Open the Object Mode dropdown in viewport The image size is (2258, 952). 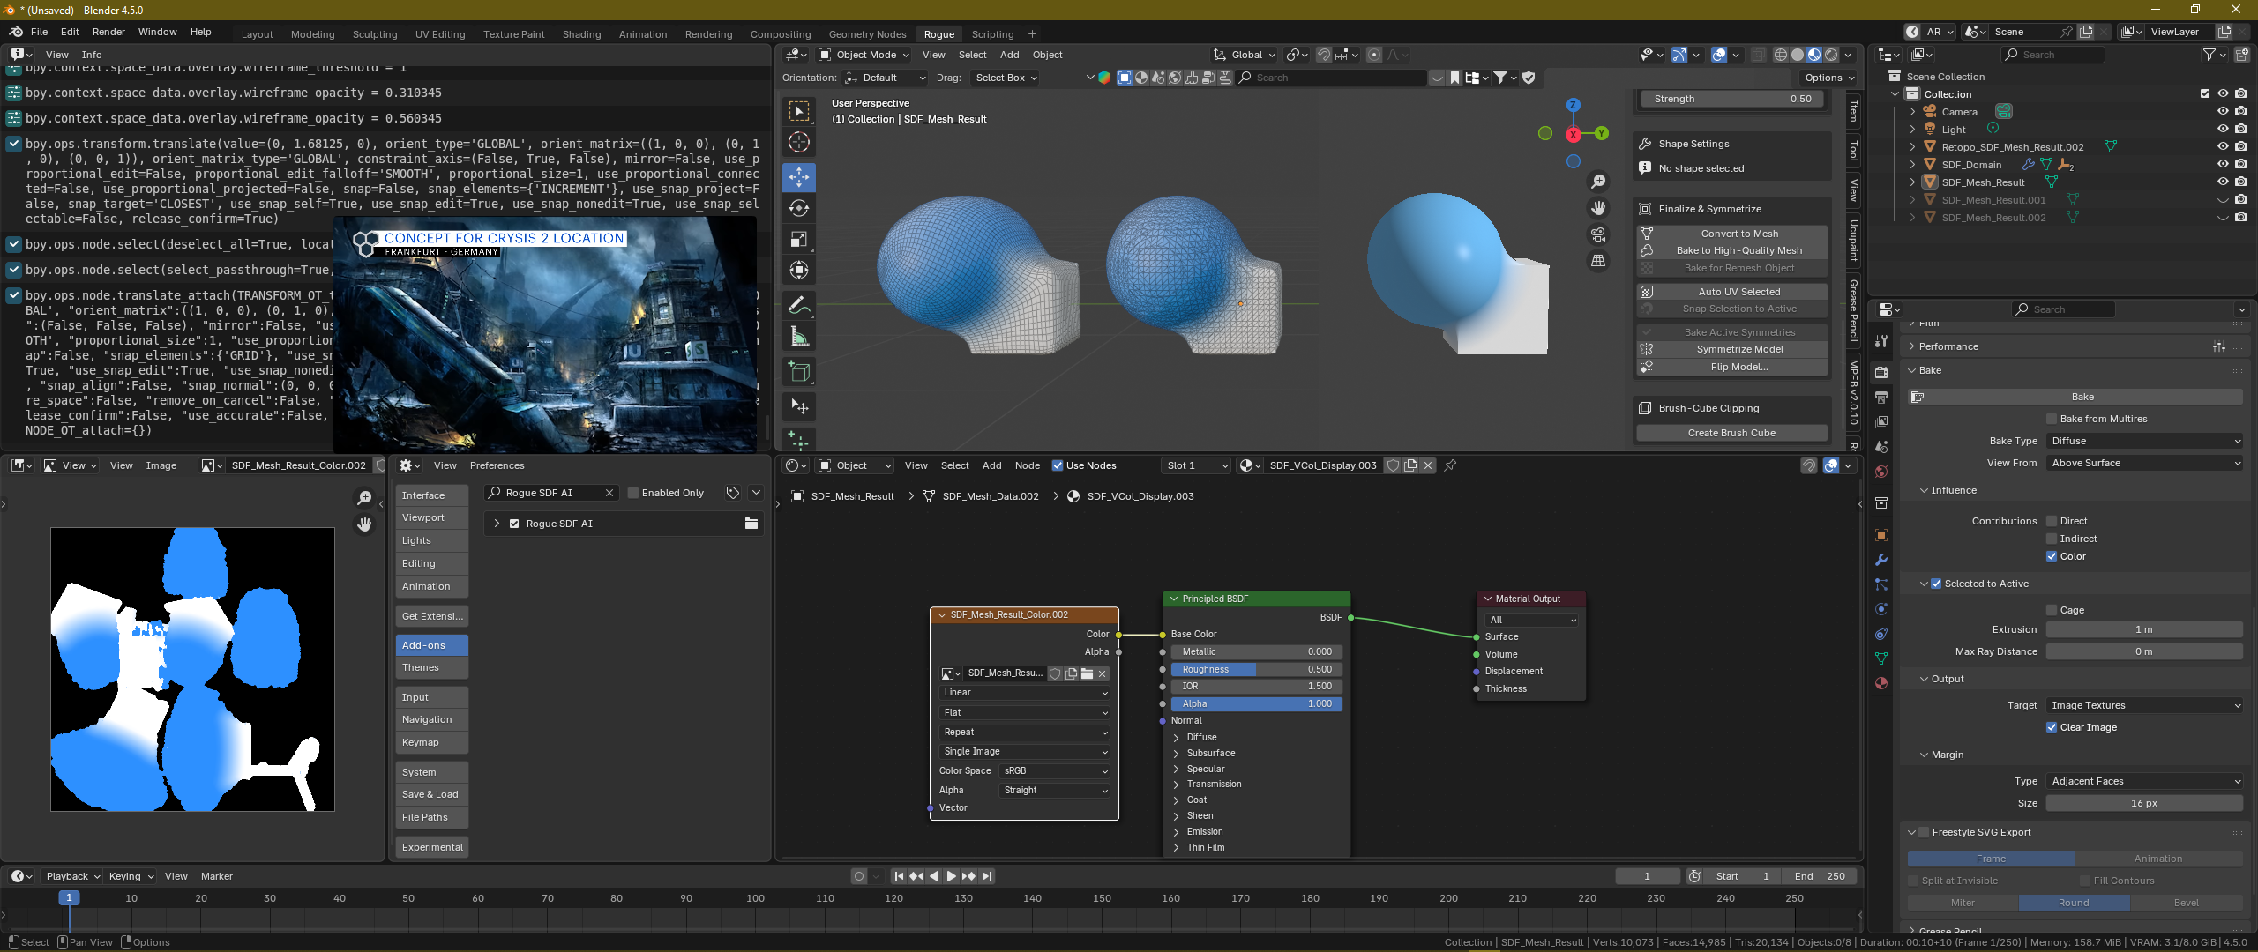click(864, 55)
